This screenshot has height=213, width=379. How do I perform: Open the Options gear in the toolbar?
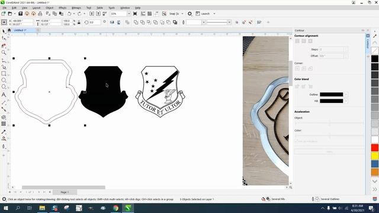pyautogui.click(x=189, y=14)
